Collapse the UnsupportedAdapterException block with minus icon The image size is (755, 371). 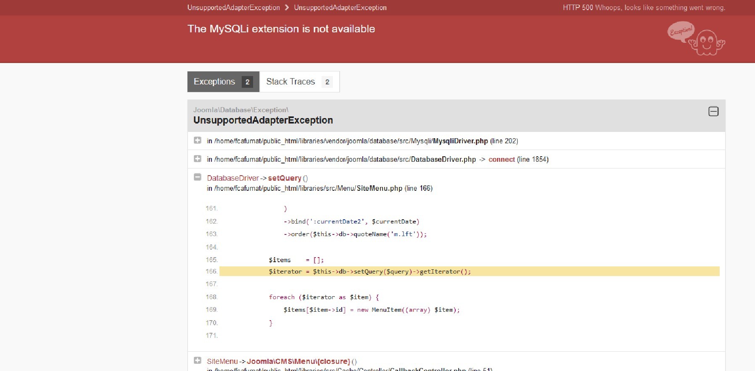(713, 111)
